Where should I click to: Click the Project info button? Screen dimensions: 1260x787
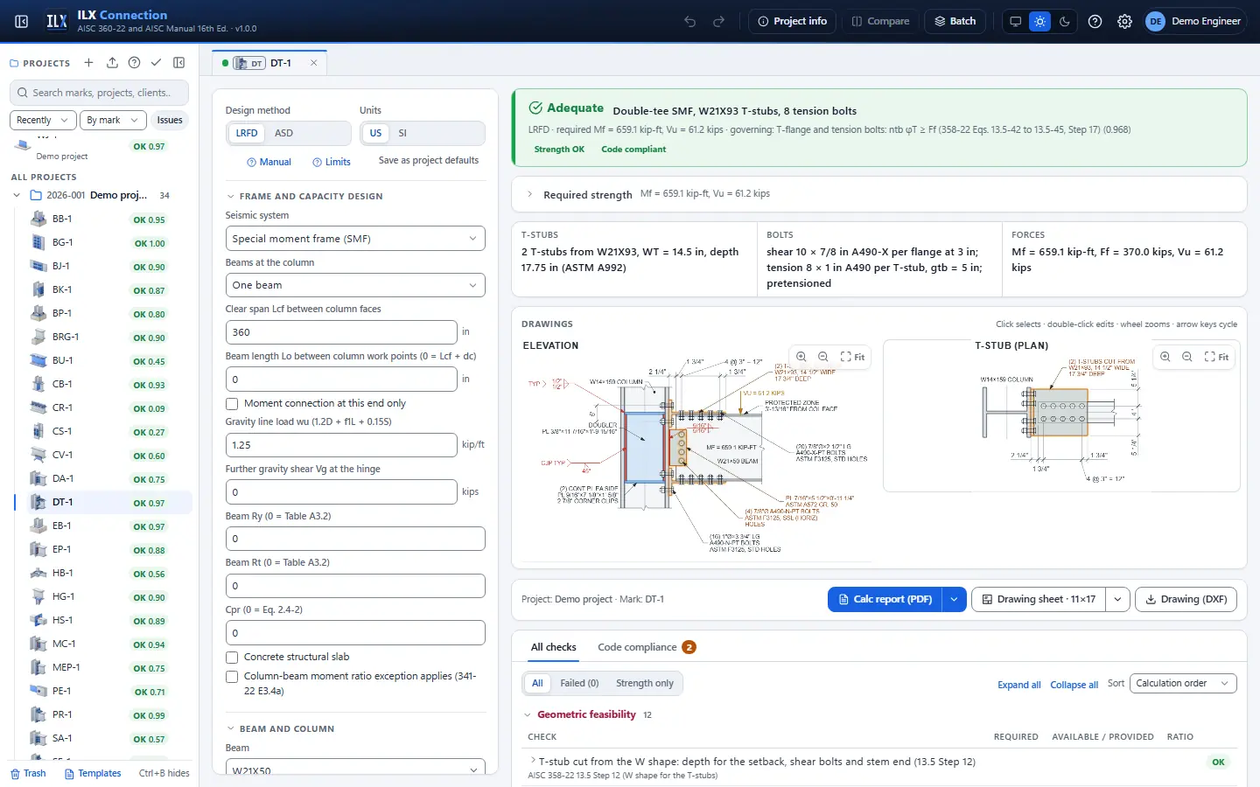[x=792, y=21]
